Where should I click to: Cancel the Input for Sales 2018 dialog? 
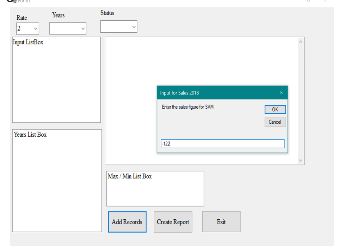click(x=275, y=122)
